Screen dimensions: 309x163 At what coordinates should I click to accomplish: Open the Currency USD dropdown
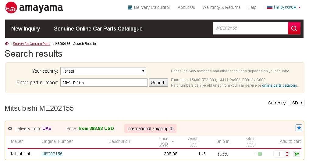(296, 103)
